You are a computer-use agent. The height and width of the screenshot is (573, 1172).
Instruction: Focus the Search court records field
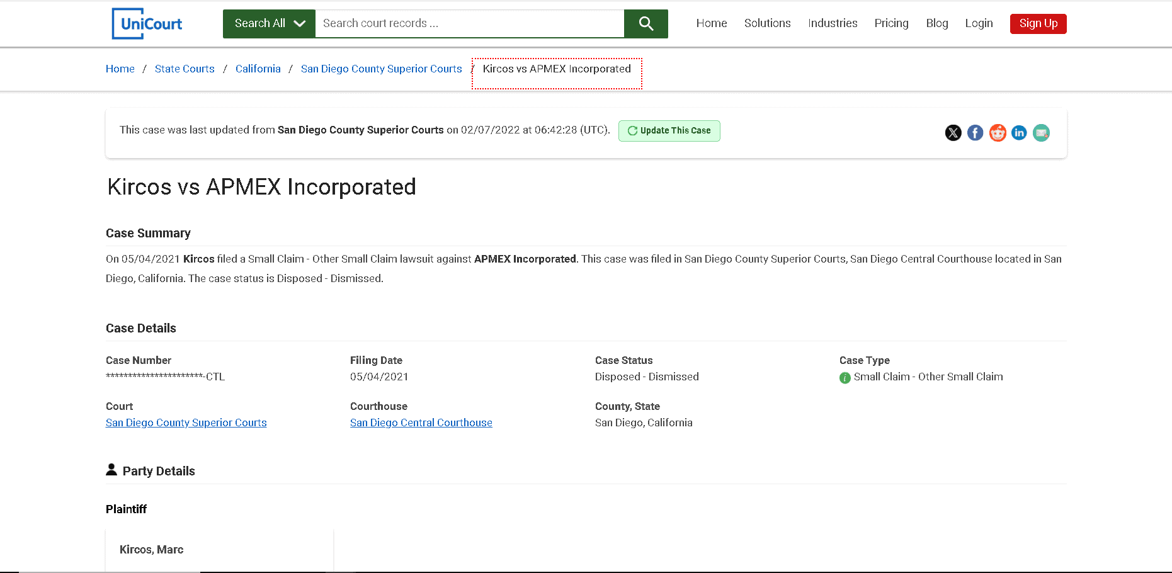tap(469, 24)
